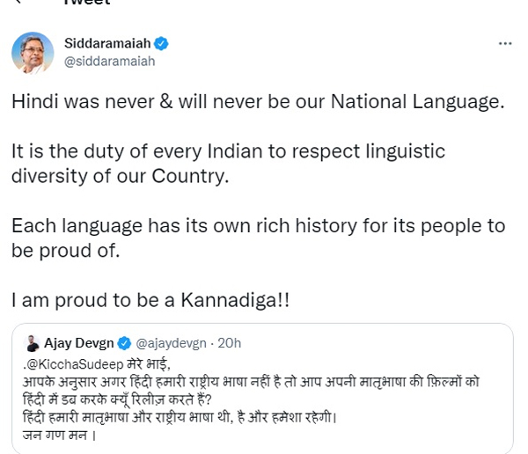Viewport: 528px width, 454px height.
Task: Click the partially visible 'Tweet' header
Action: tap(90, 4)
